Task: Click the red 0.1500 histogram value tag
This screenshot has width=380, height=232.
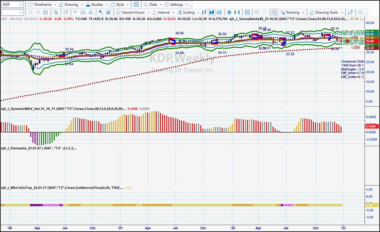Action: 372,126
